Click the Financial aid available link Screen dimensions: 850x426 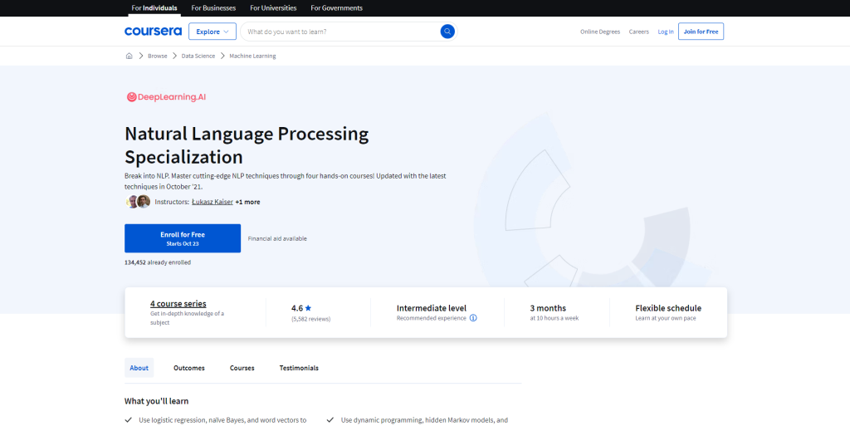click(277, 238)
